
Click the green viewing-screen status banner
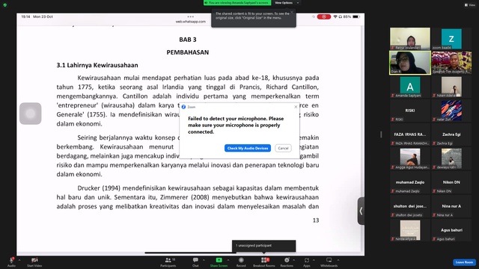pos(237,3)
